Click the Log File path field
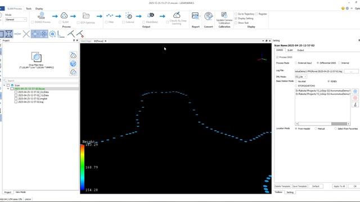This screenshot has height=202, width=360. coord(319,71)
